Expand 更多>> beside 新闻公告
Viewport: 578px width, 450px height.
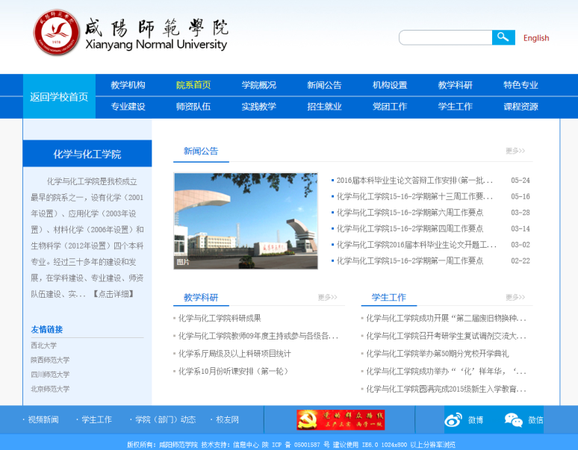(x=515, y=151)
